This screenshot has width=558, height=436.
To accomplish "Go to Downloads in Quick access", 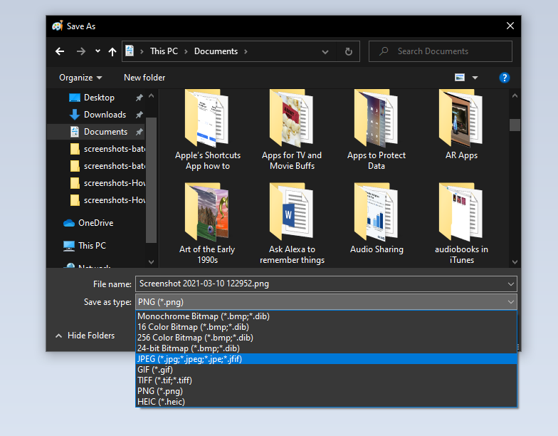I will point(105,115).
